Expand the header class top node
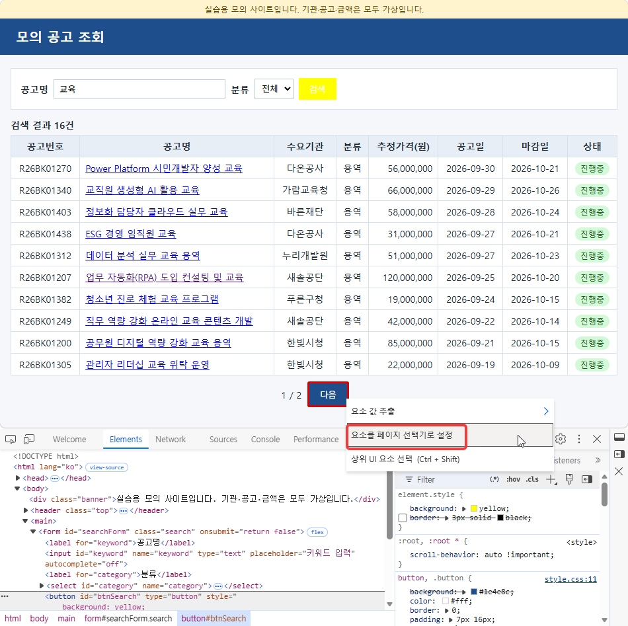 click(26, 510)
